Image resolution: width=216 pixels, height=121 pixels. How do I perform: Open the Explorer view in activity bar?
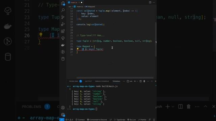coord(63,3)
